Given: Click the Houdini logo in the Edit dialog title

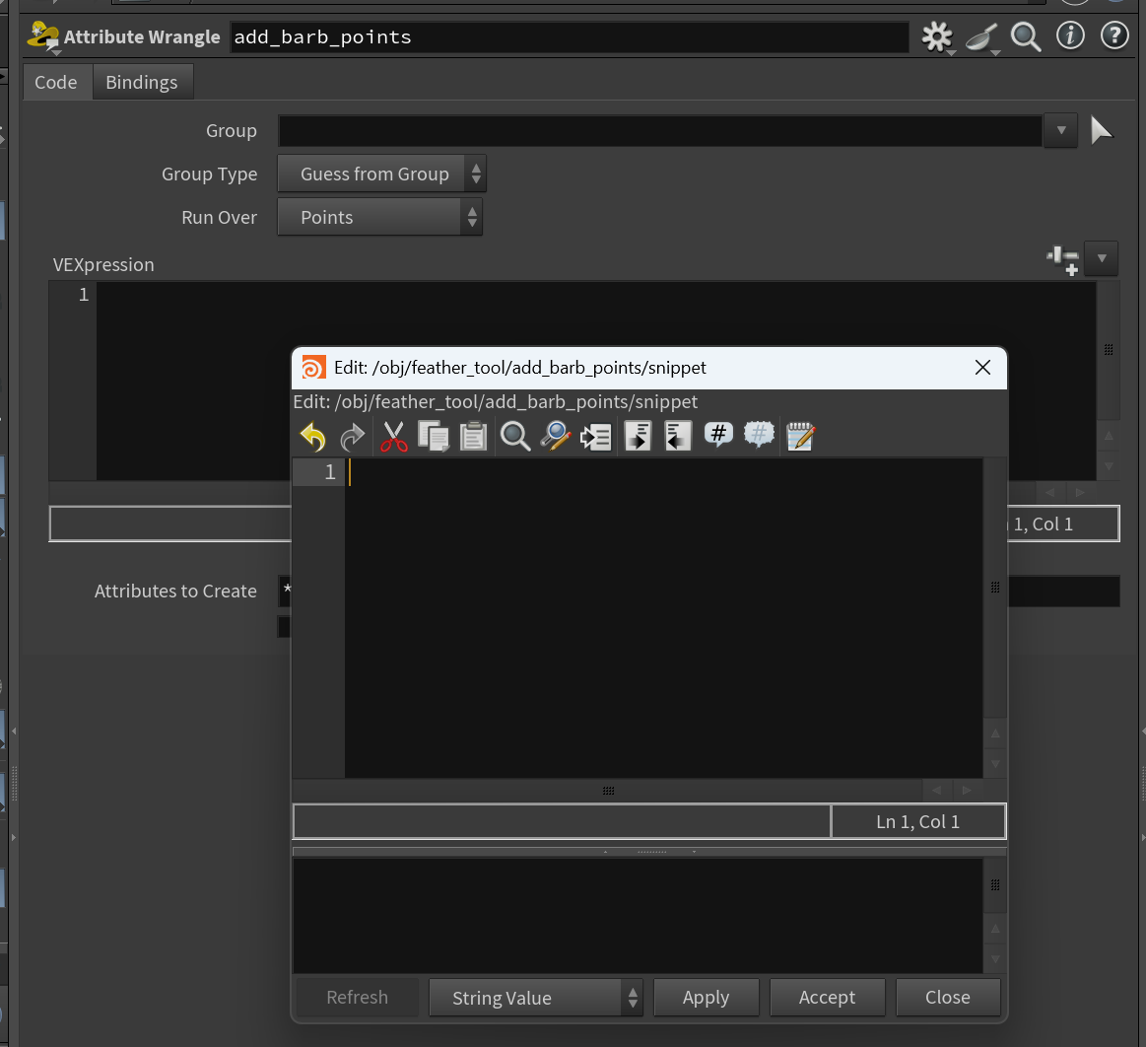Looking at the screenshot, I should click(x=313, y=368).
